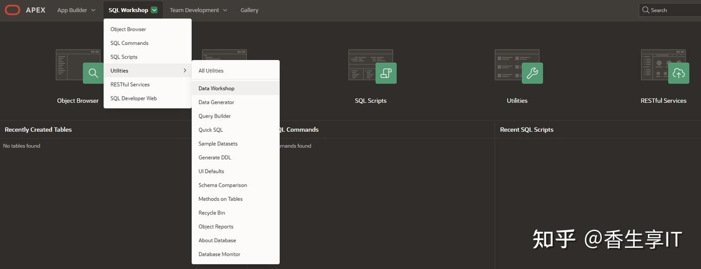The image size is (701, 269).
Task: Choose Recycle Bin in submenu
Action: click(x=236, y=212)
